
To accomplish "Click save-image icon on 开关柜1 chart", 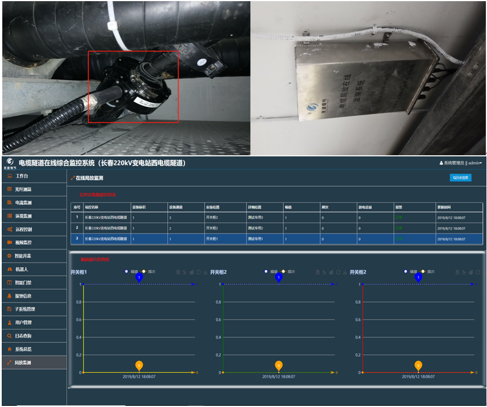I will point(204,272).
